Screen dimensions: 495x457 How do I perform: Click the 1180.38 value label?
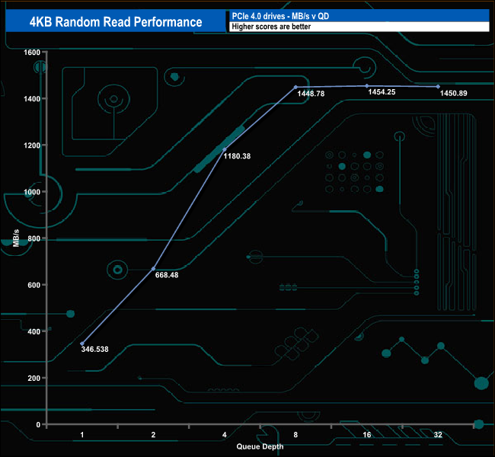(x=237, y=156)
